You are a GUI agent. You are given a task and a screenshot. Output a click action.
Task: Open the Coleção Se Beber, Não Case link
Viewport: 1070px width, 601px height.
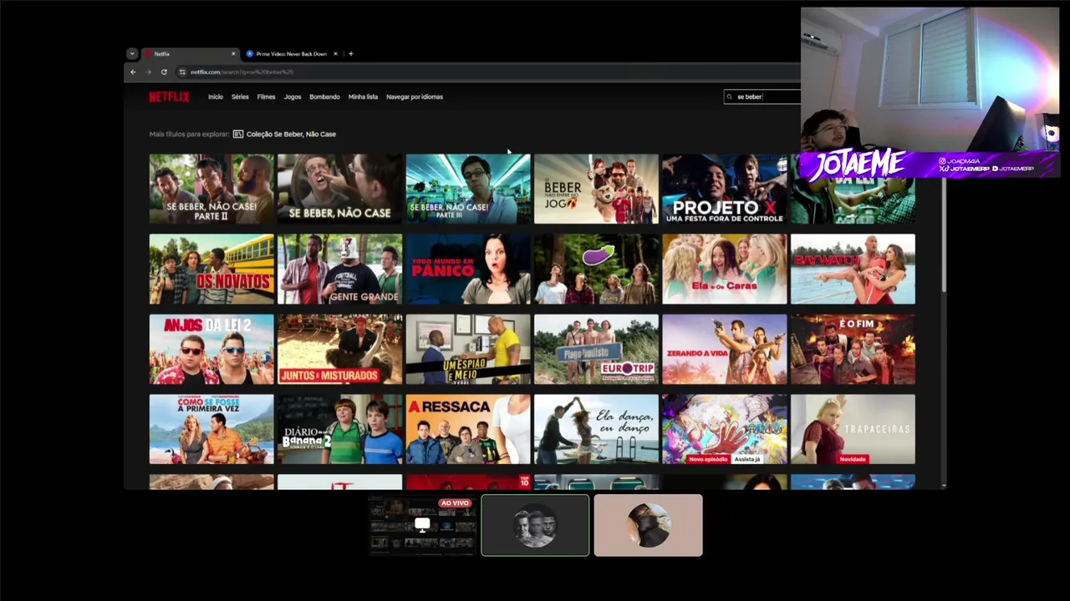tap(291, 134)
